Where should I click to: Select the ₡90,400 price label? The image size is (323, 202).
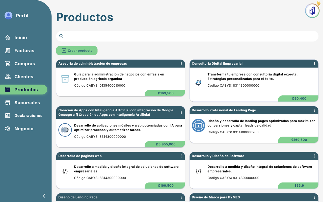tap(298, 98)
